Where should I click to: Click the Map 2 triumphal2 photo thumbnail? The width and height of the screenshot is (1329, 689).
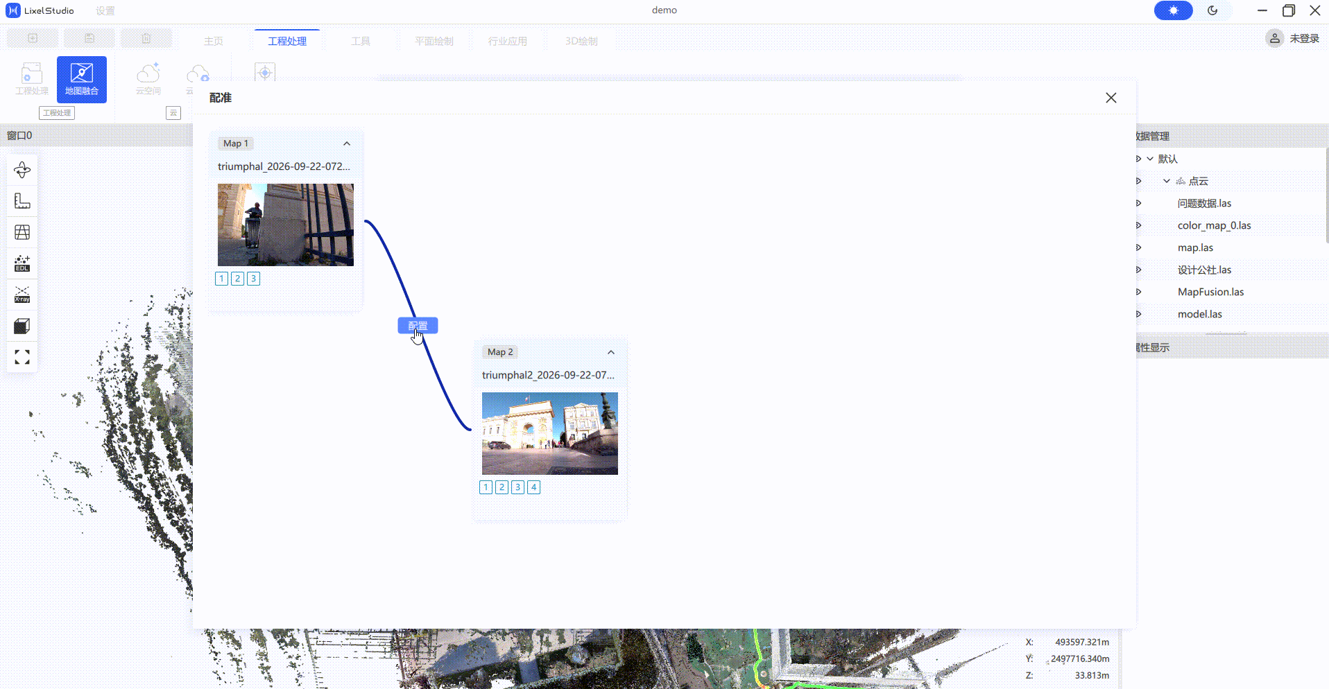pyautogui.click(x=550, y=433)
